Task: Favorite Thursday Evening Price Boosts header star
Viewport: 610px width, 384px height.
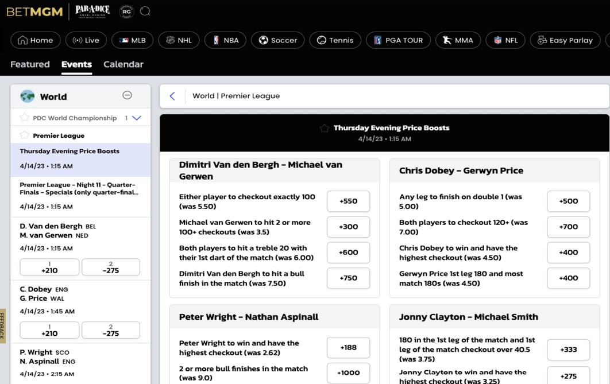Action: tap(324, 128)
